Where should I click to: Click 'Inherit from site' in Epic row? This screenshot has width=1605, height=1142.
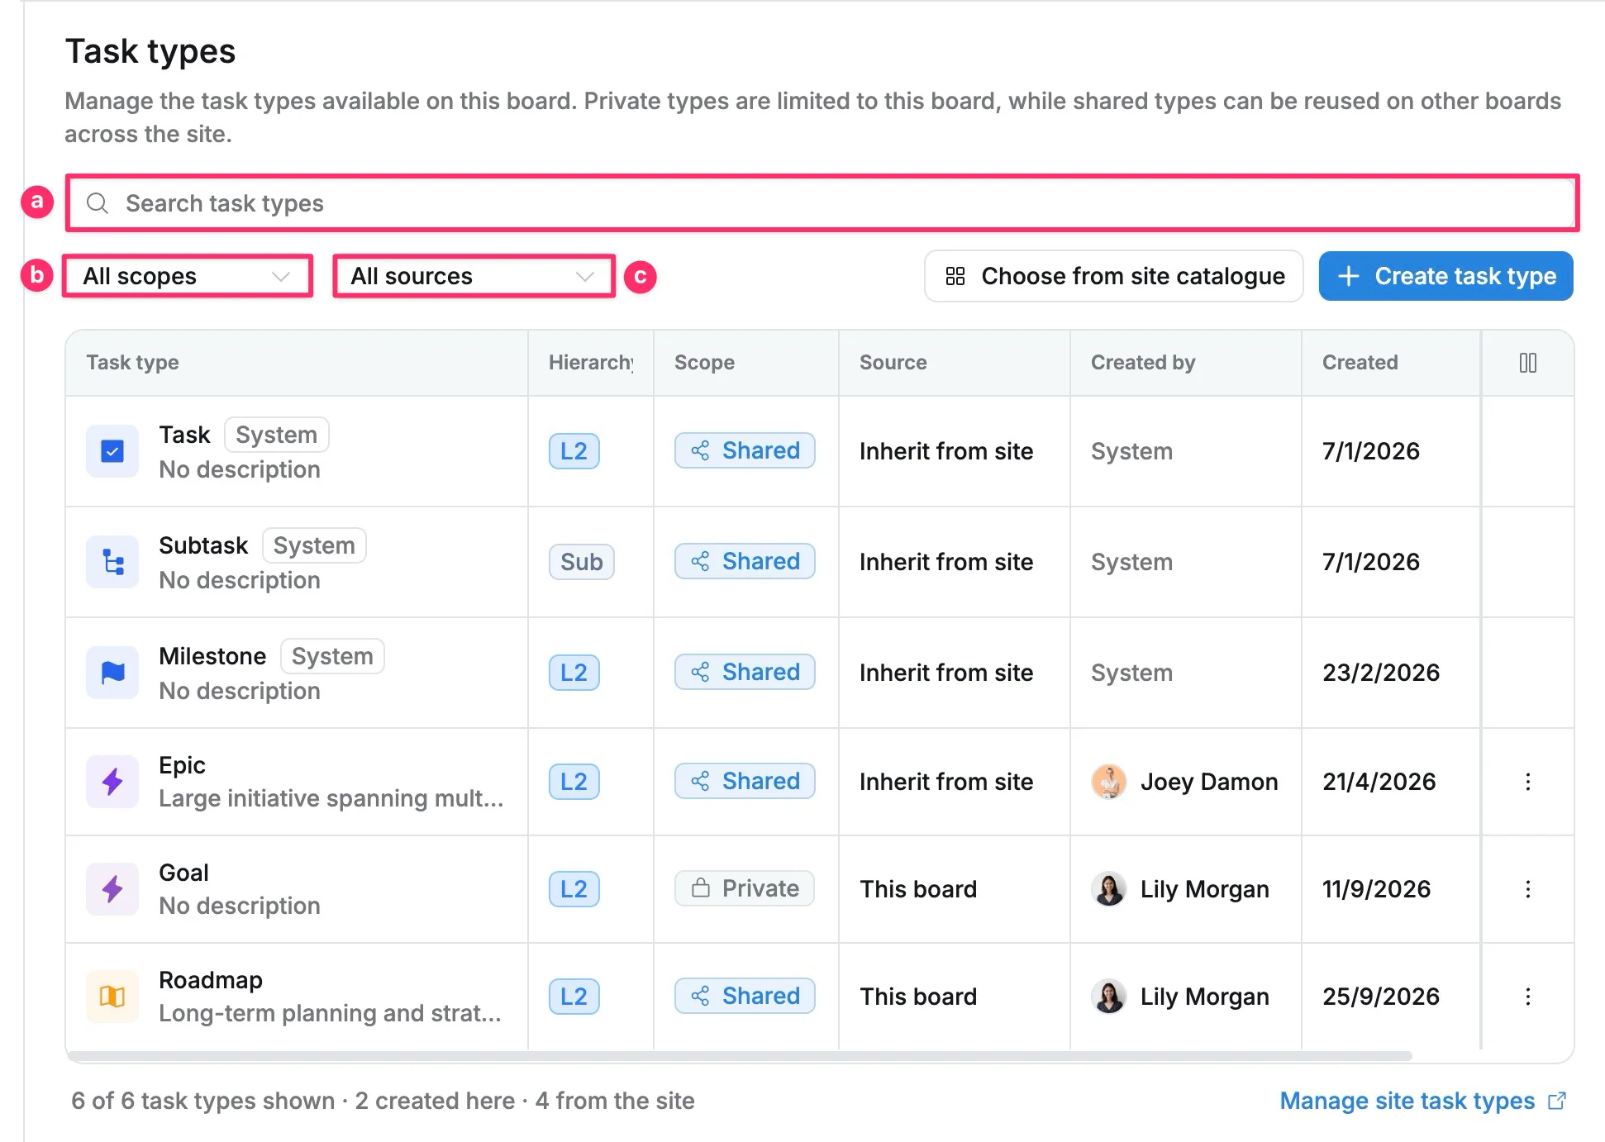(946, 782)
